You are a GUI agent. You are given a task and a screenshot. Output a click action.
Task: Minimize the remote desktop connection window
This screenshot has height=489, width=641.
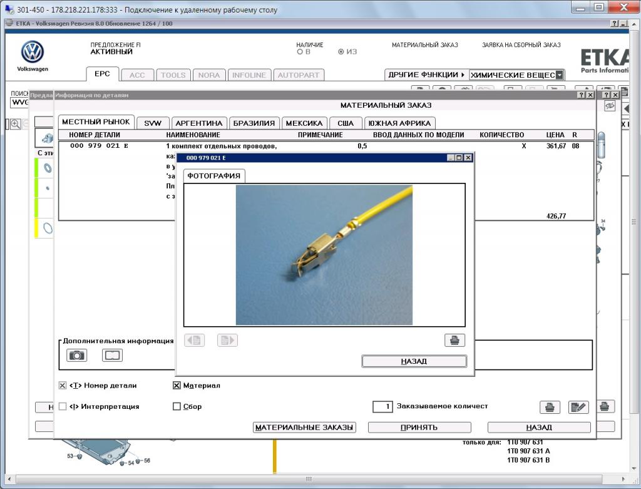(x=580, y=7)
